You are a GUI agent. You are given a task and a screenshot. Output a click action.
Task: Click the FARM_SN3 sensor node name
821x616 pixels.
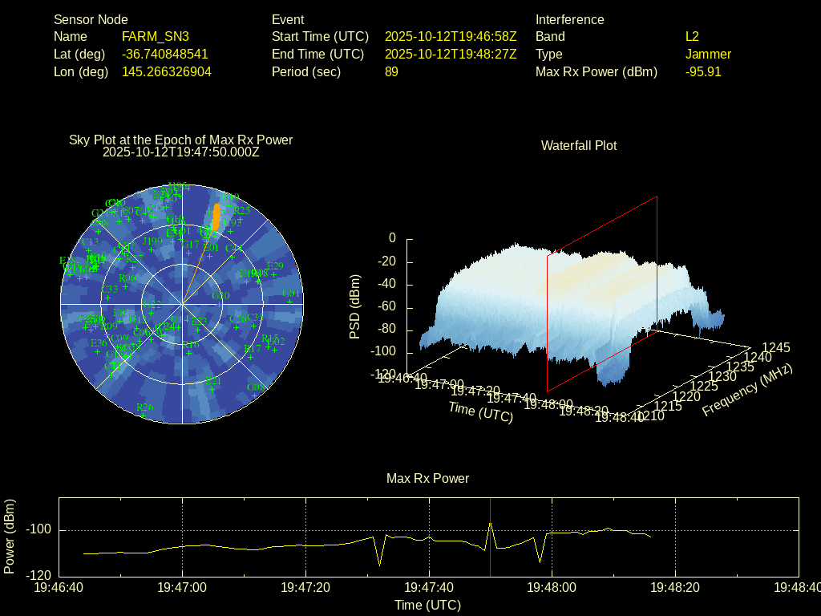155,37
